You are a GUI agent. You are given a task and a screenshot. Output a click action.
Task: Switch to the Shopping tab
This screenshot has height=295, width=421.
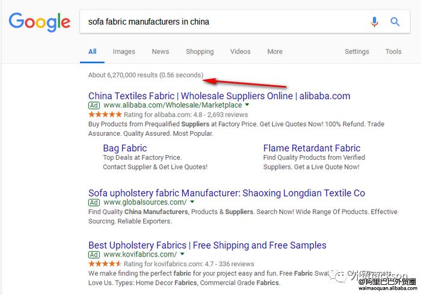pyautogui.click(x=200, y=52)
